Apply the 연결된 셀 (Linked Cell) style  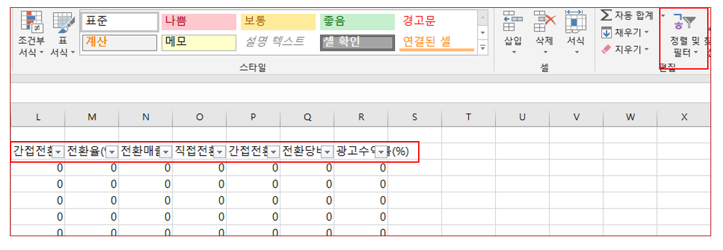coord(436,42)
